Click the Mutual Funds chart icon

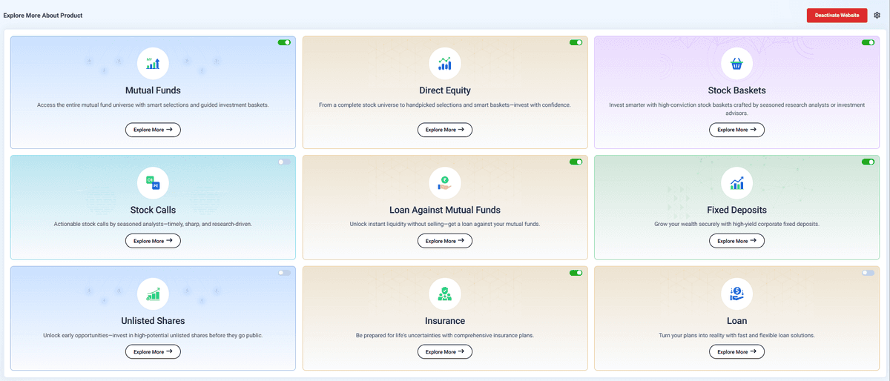pos(153,64)
